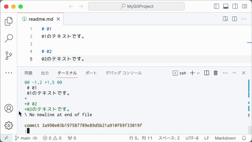This screenshot has width=252, height=142.
Task: Click the MyGitProject command center search
Action: pos(136,6)
